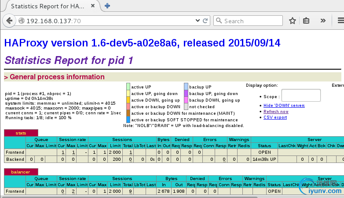Click the stats Frontend OPEN status cell
The image size is (344, 198).
[264, 152]
